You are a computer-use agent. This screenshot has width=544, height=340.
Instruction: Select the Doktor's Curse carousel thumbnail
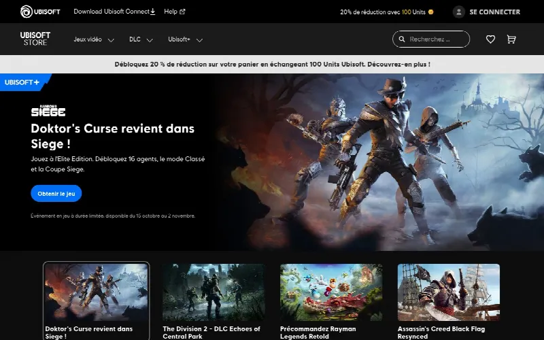(x=97, y=292)
